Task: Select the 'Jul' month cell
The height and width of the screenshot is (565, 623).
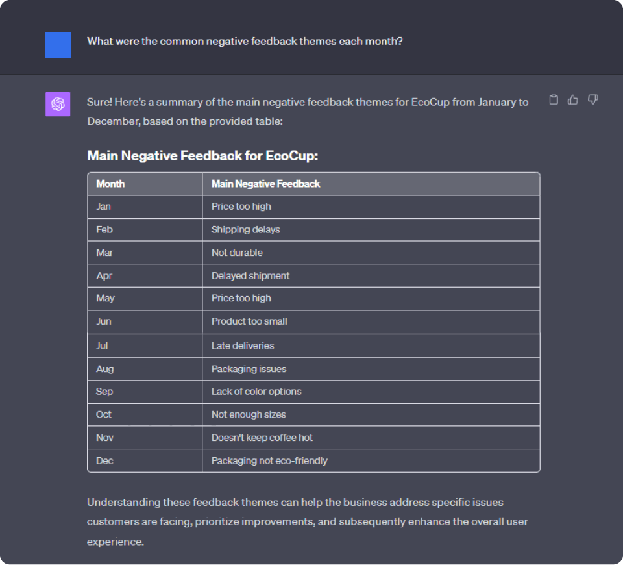Action: (145, 346)
